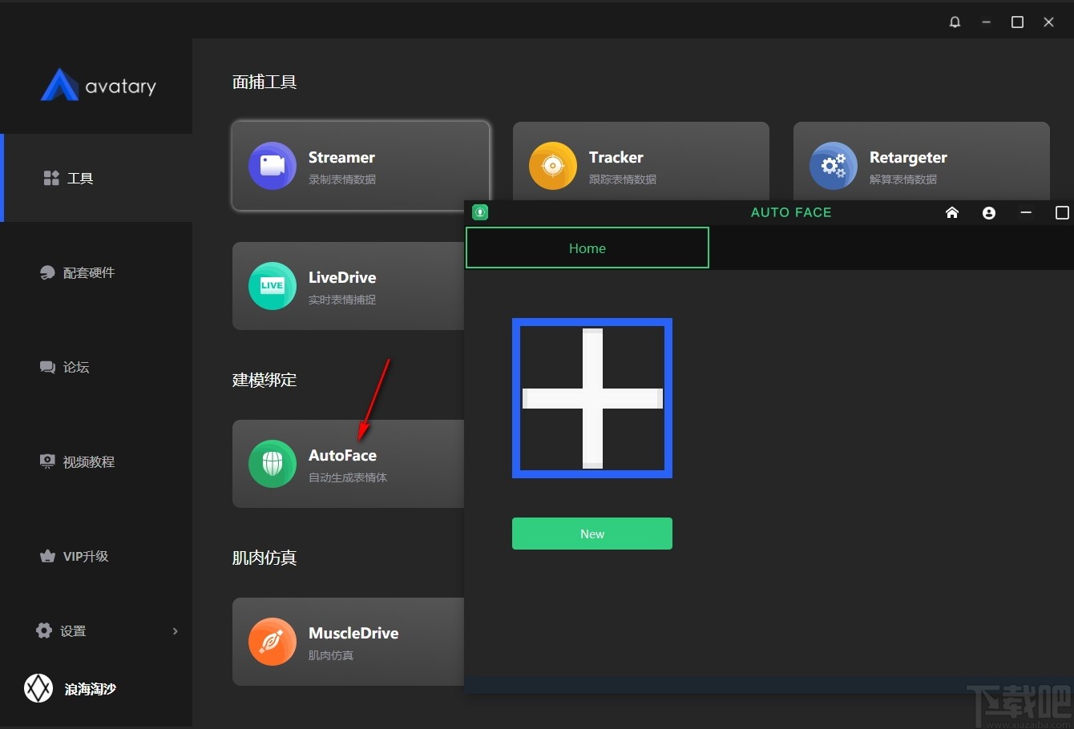Open notifications bell in Avatary window

(x=955, y=22)
